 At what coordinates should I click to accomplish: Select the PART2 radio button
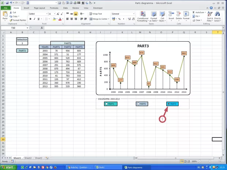[138, 104]
